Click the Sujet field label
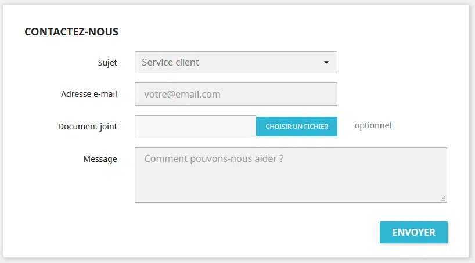Viewport: 475px width, 263px height. pyautogui.click(x=107, y=62)
